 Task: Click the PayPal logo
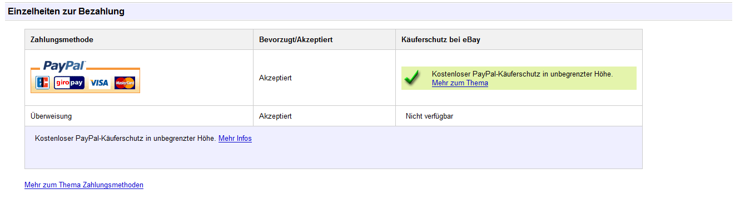click(64, 66)
